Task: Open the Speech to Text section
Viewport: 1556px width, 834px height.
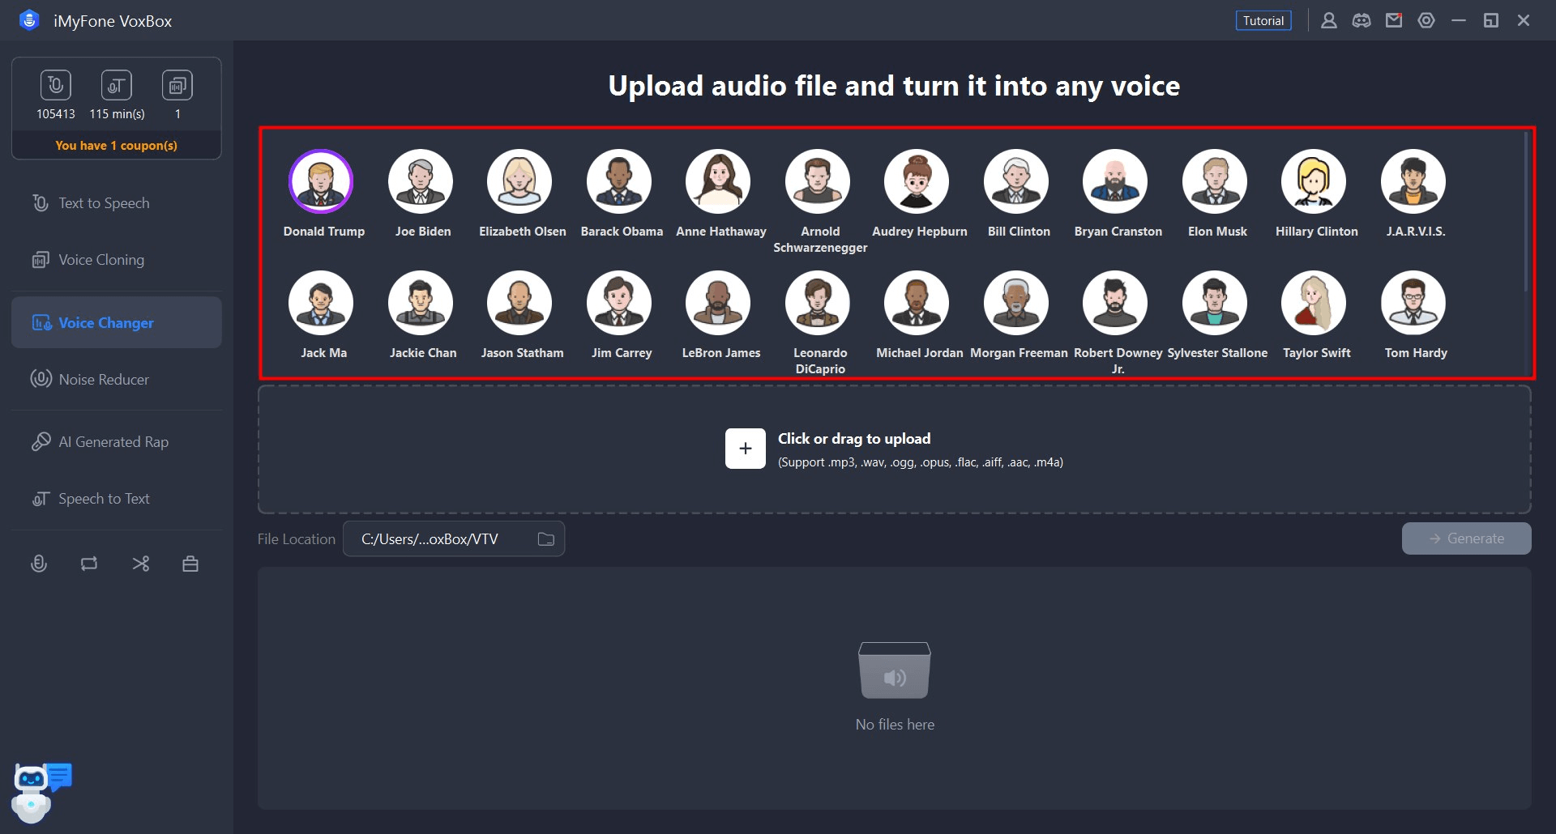Action: click(117, 499)
